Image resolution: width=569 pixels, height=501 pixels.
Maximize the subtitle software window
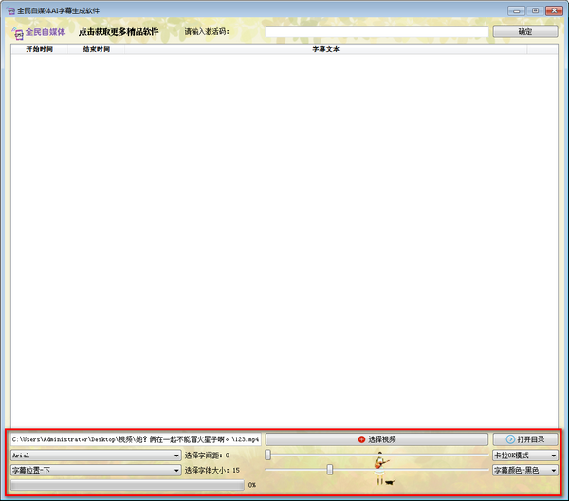coord(534,9)
